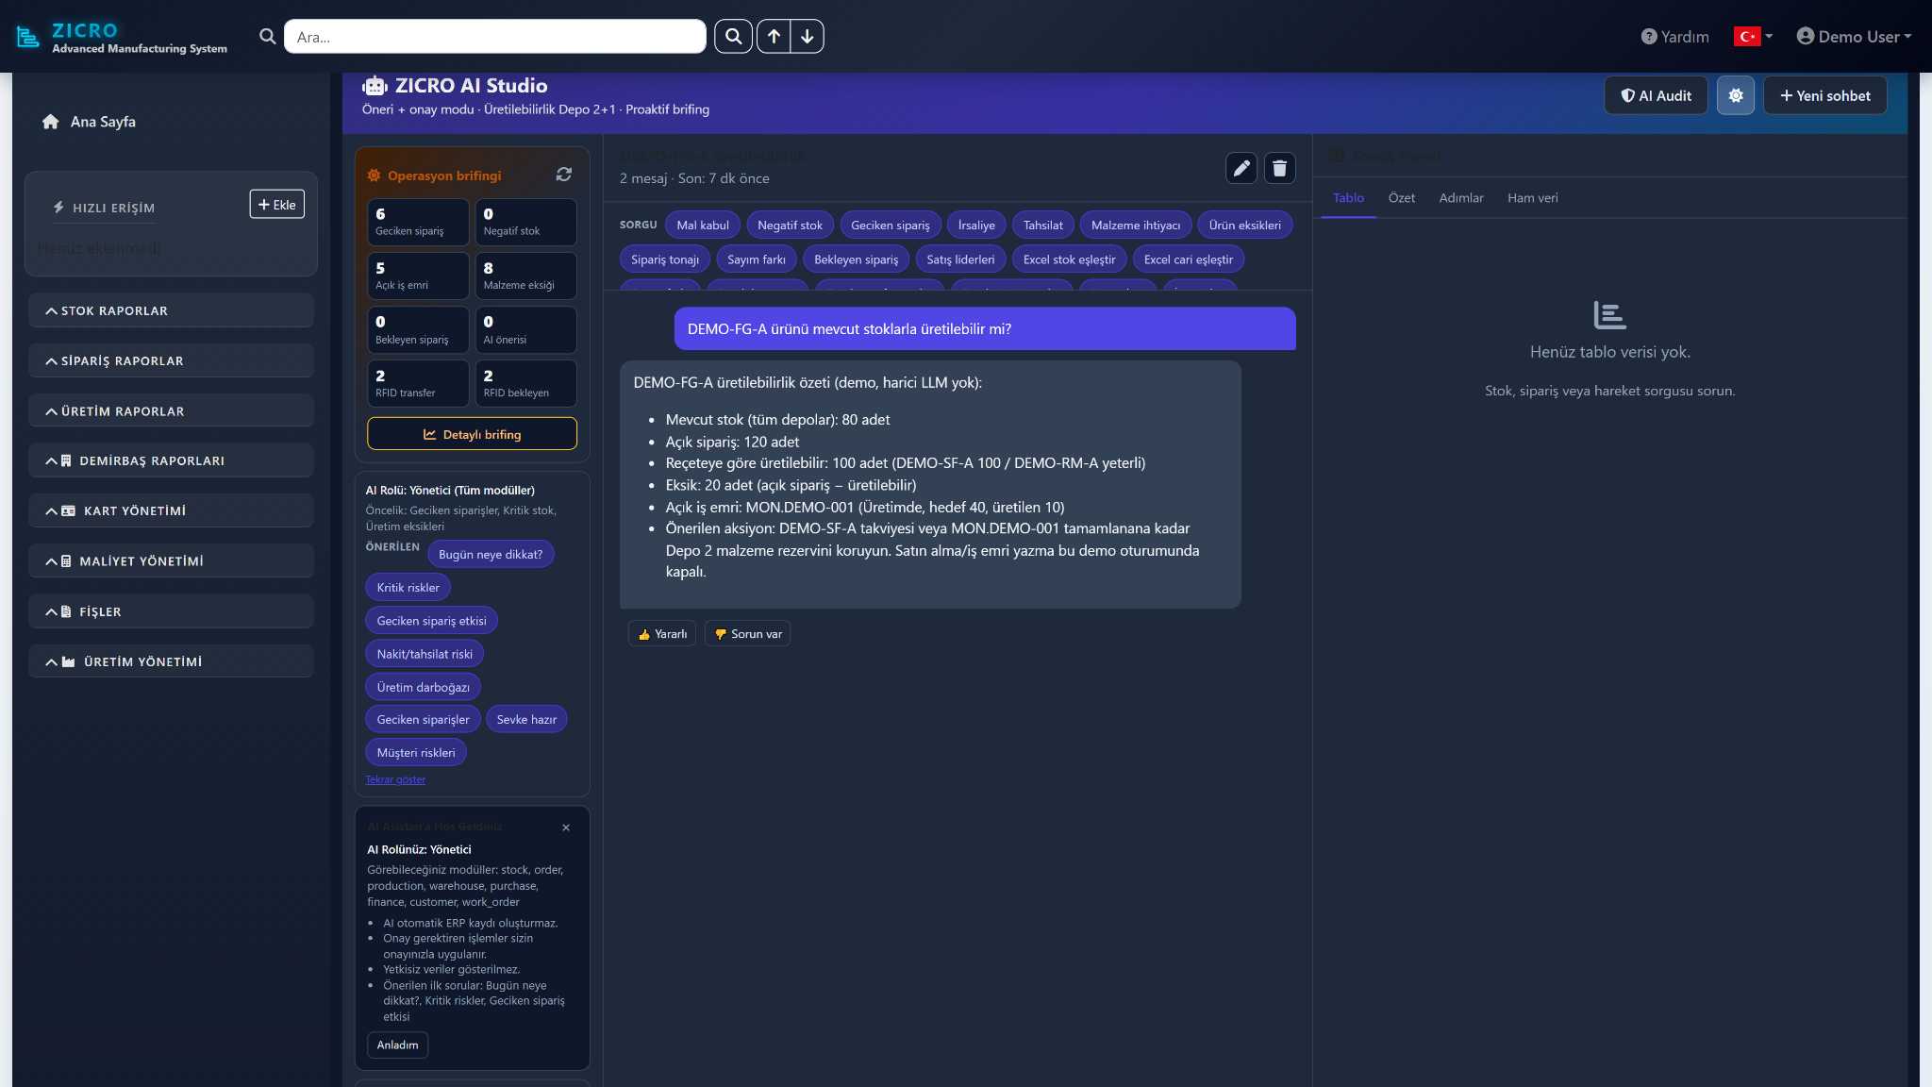This screenshot has height=1087, width=1932.
Task: Delete the conversation with trash icon
Action: [1279, 168]
